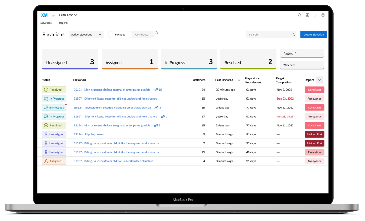Click the link icon showing 15
The width and height of the screenshot is (365, 221).
pos(156,90)
